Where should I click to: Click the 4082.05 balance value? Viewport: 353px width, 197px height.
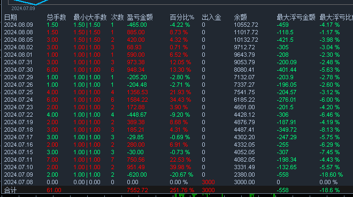pyautogui.click(x=244, y=160)
